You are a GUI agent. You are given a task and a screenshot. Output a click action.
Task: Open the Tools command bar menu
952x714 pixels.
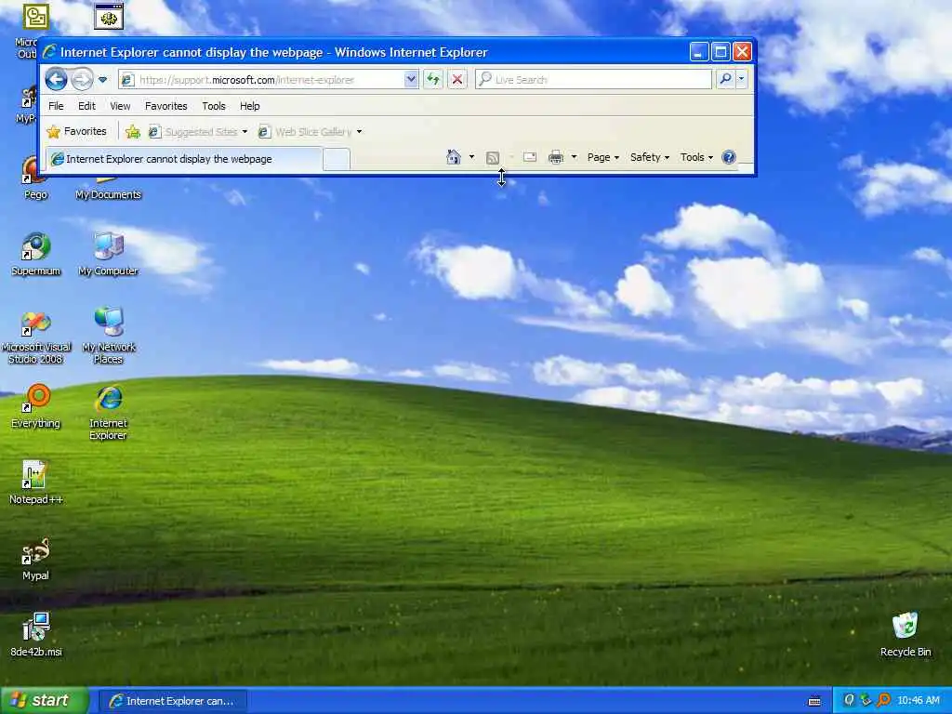[x=696, y=157]
